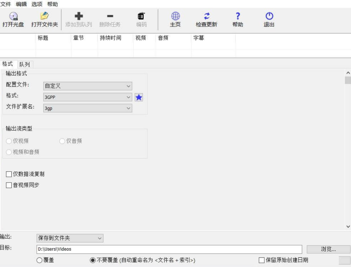Select the Video and audio (视频和音频) radio
351x267 pixels.
click(x=9, y=152)
